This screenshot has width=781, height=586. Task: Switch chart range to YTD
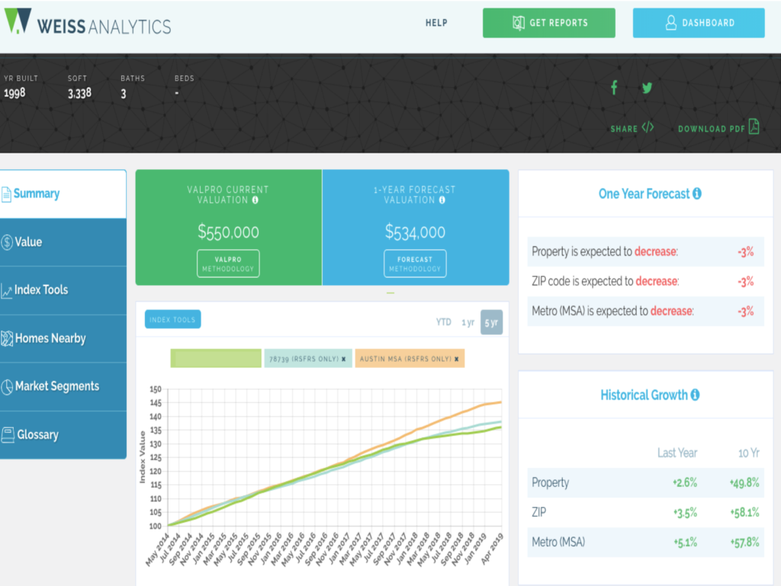click(443, 323)
